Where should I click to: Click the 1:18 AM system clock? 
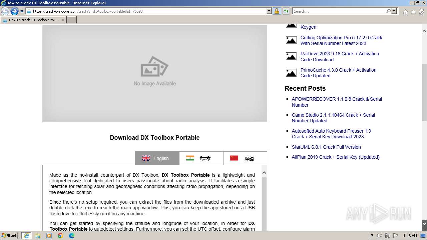coord(410,236)
